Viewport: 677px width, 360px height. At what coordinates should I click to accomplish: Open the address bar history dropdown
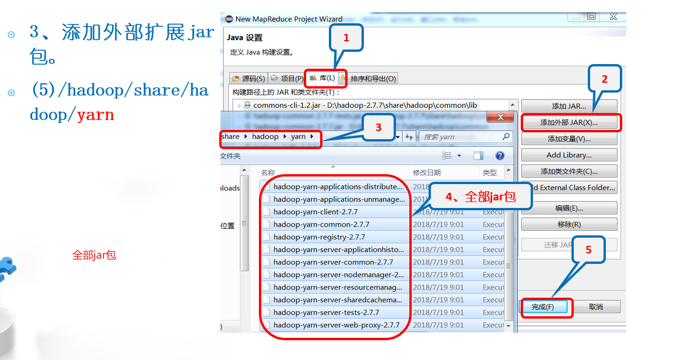pos(398,137)
